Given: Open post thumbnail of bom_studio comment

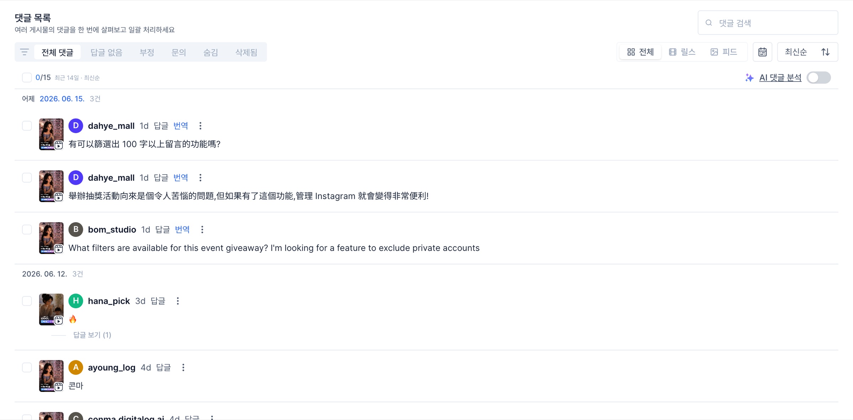Looking at the screenshot, I should 51,238.
